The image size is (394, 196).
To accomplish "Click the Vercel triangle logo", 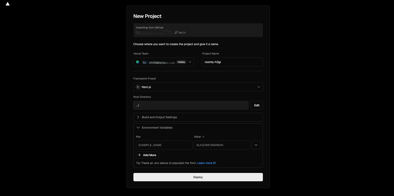I will (8, 4).
